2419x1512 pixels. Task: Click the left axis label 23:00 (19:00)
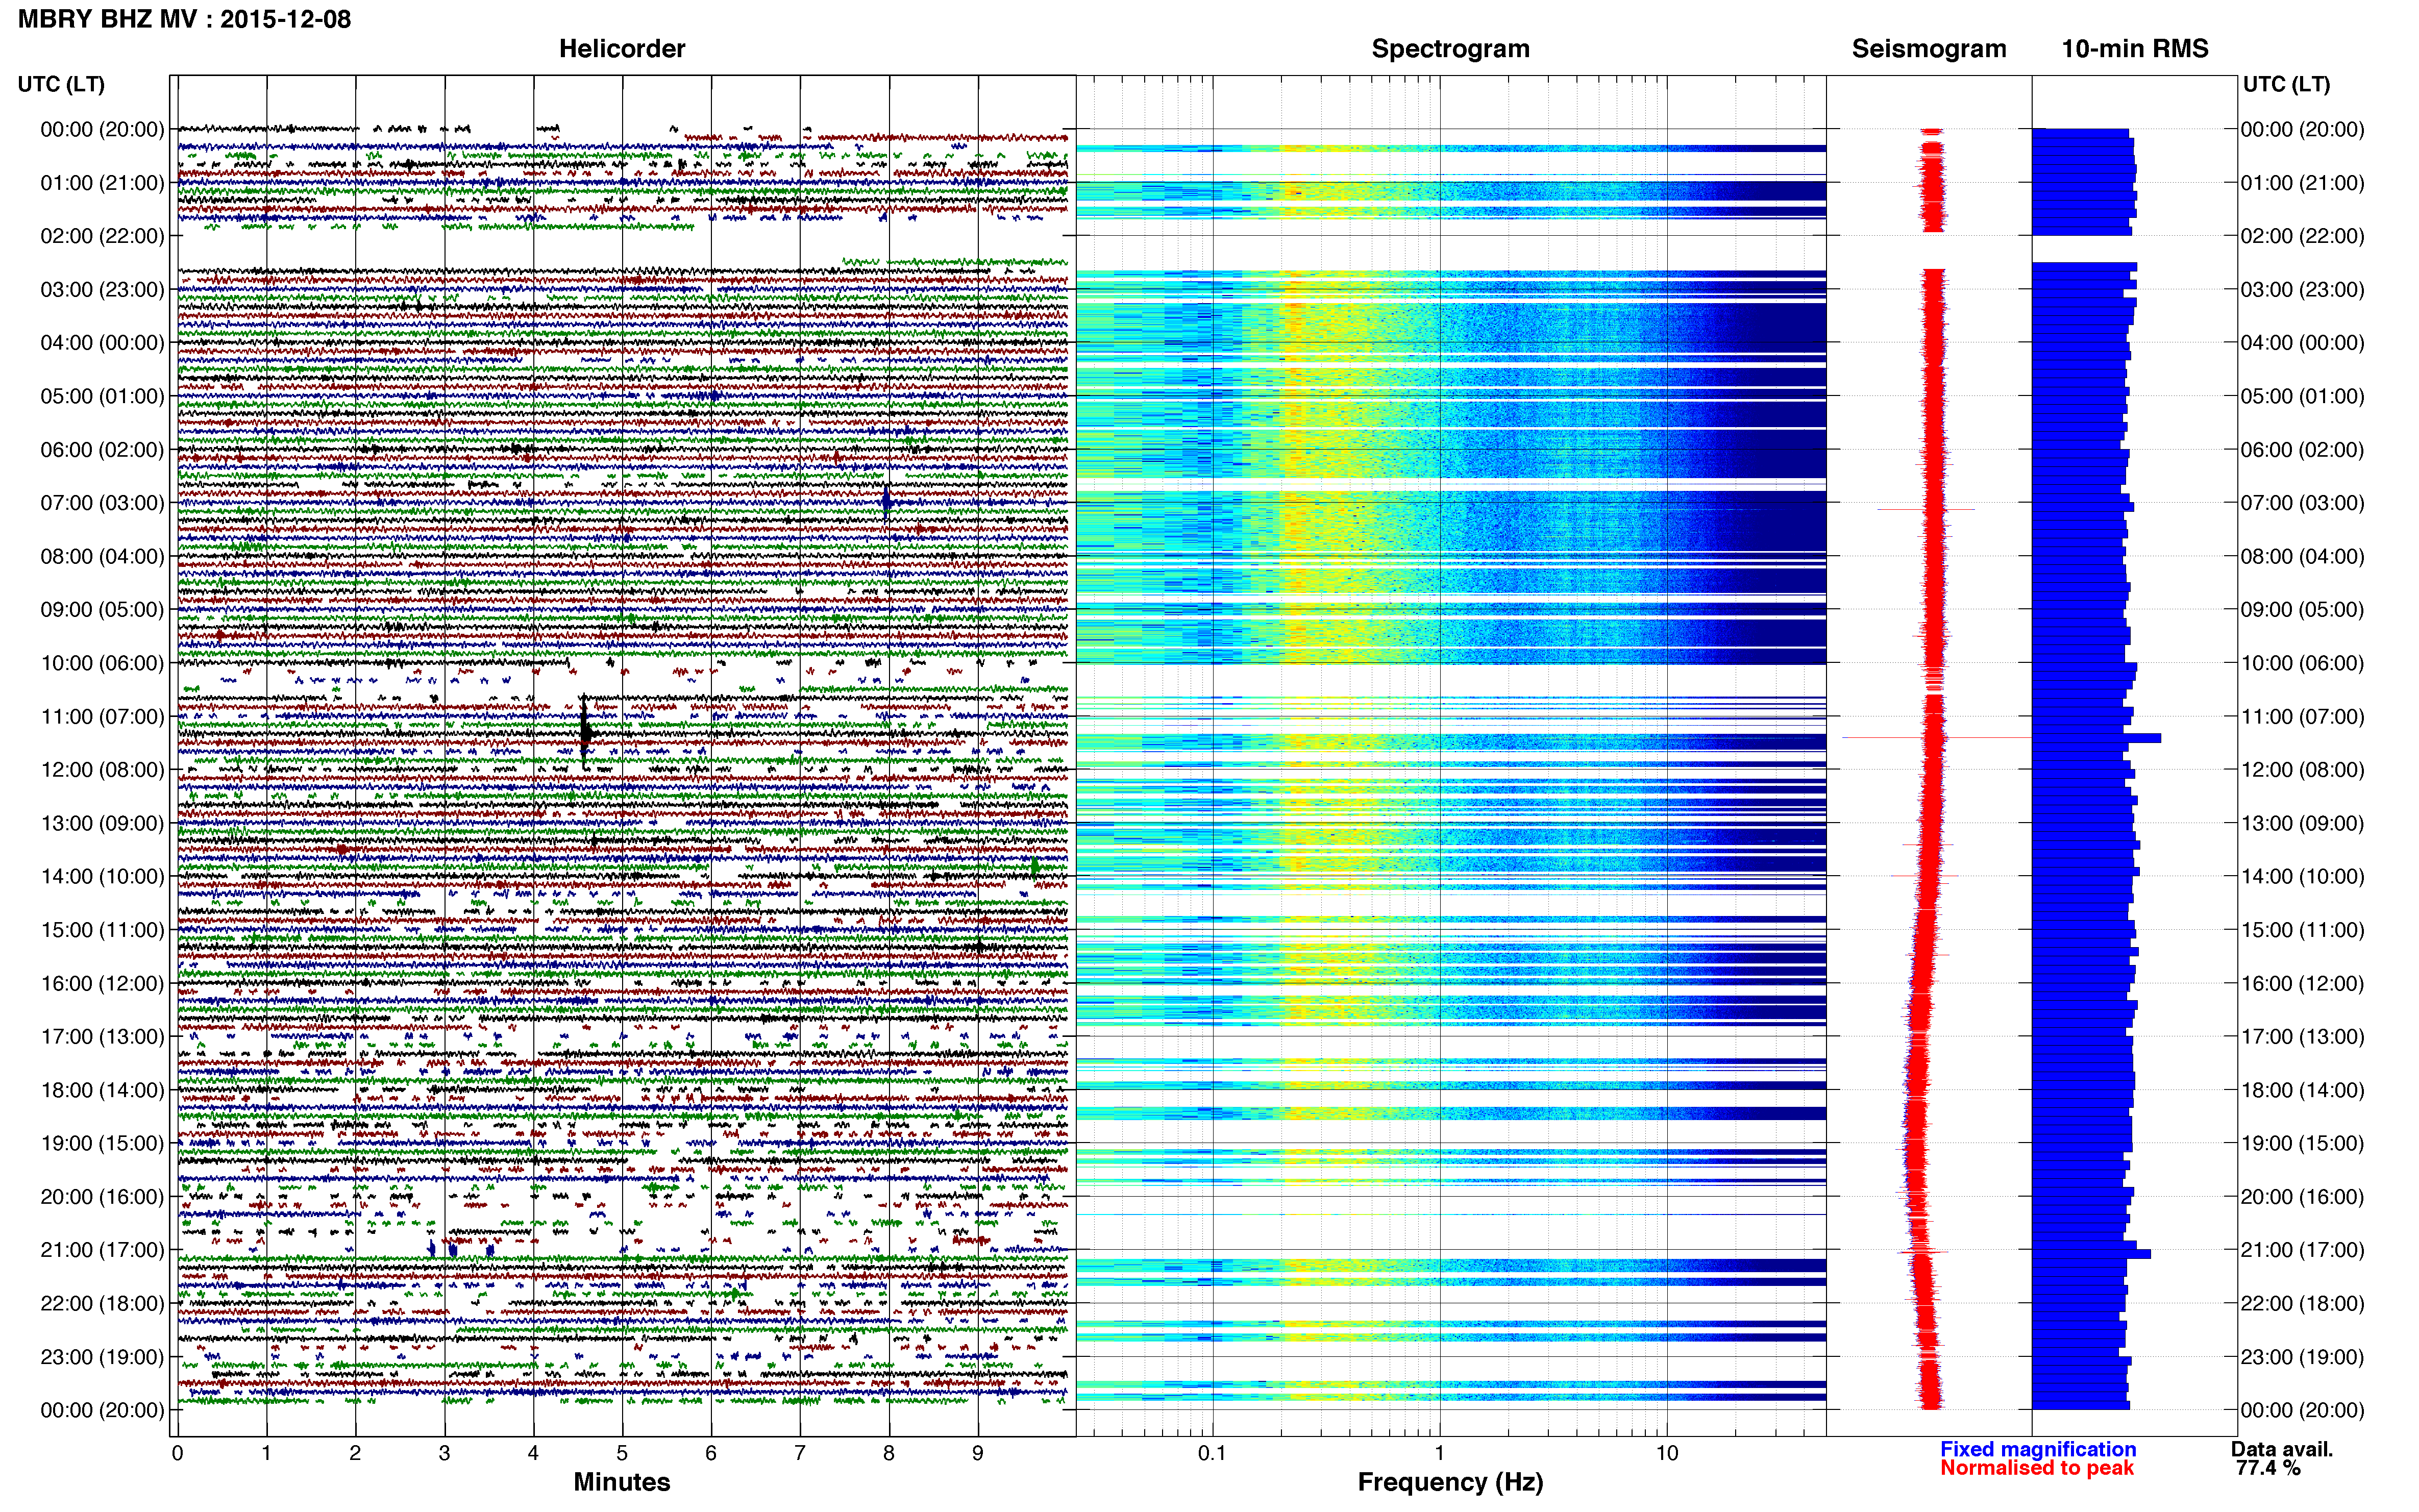click(102, 1357)
